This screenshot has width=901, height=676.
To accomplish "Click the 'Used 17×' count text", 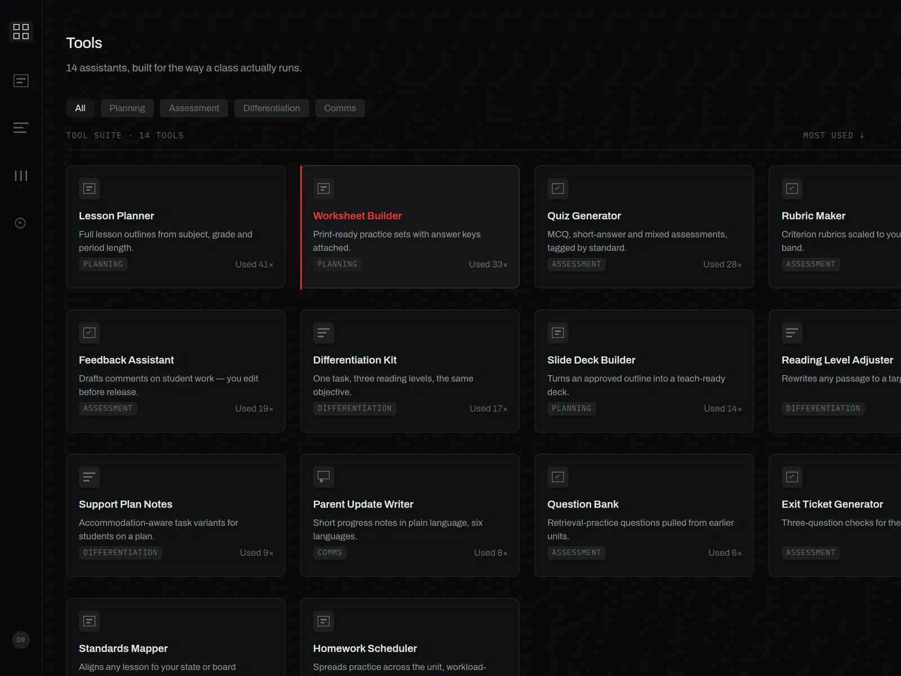I will point(489,408).
